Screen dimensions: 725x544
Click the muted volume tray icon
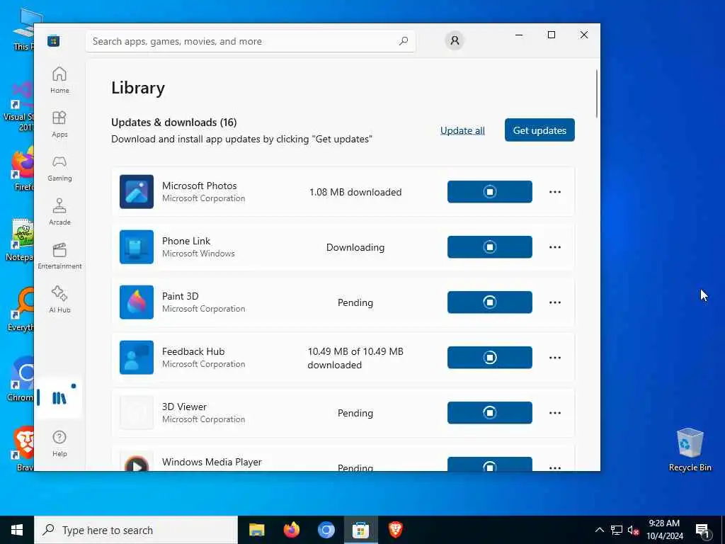tap(634, 530)
